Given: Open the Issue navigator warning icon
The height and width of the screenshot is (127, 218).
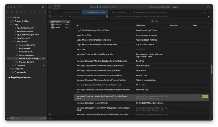Looking at the screenshot, I should point(26,12).
